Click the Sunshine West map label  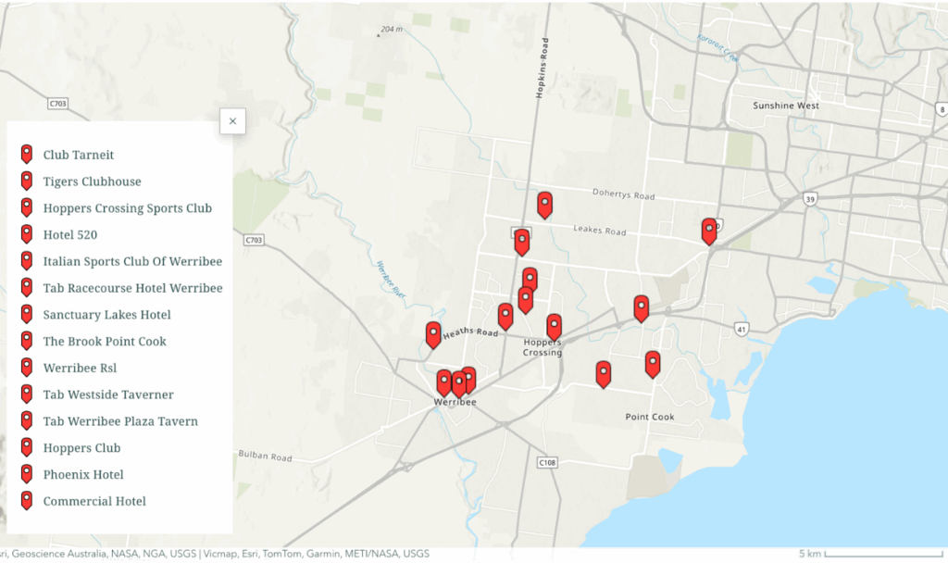(x=786, y=106)
